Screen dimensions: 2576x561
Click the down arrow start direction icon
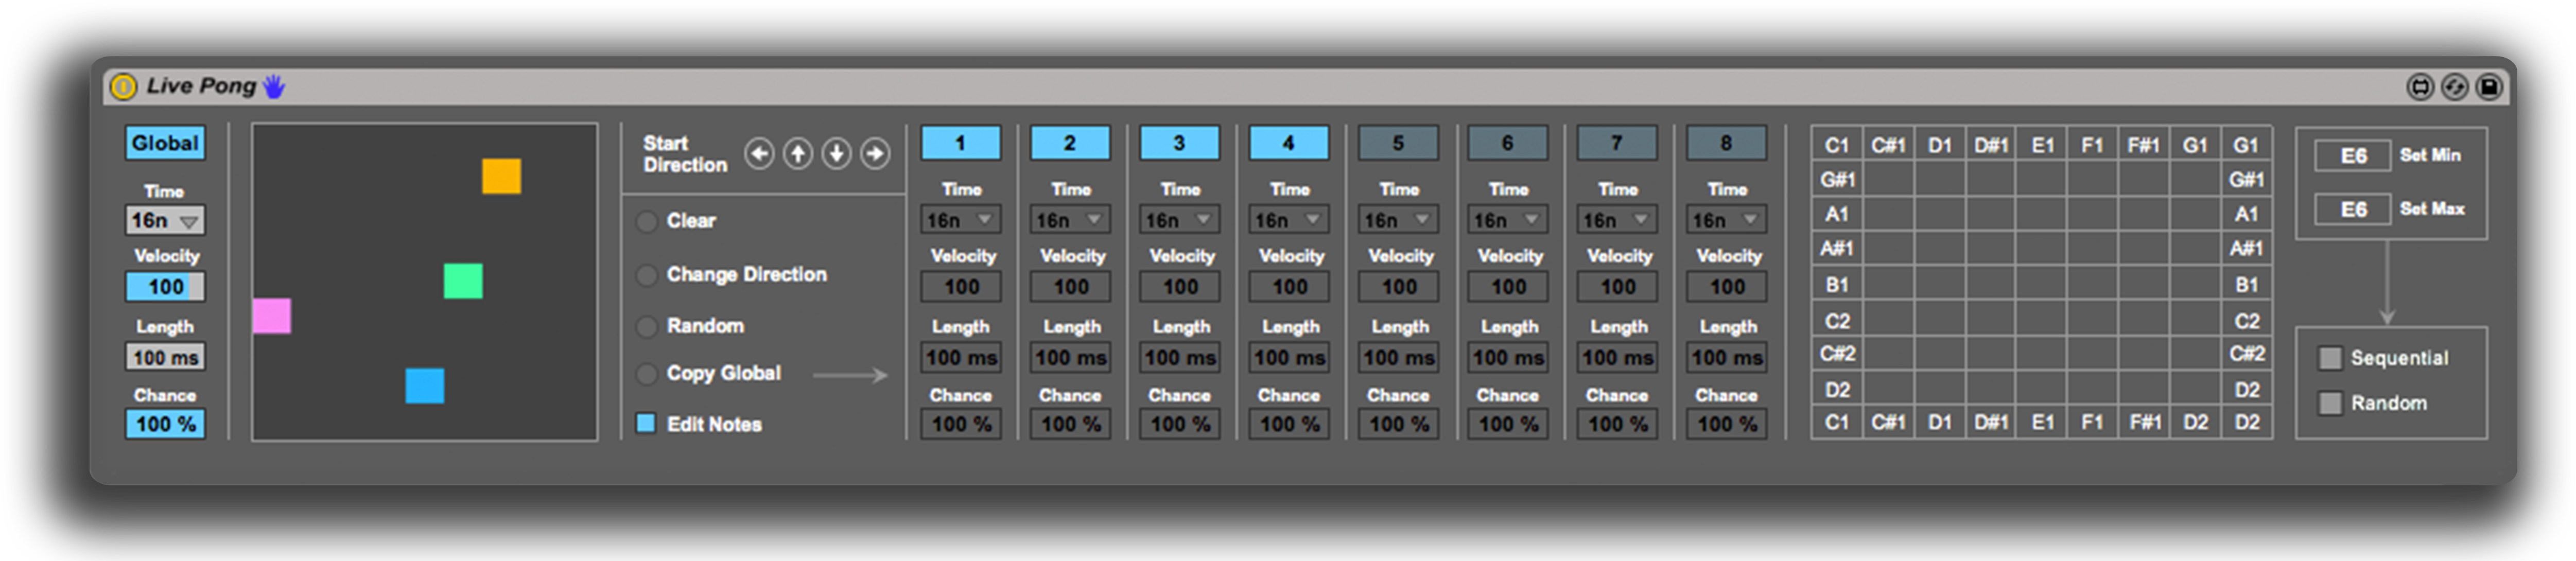(x=836, y=154)
